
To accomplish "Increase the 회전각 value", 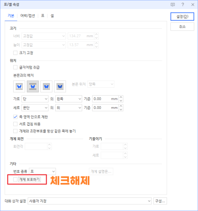I will point(49,145).
